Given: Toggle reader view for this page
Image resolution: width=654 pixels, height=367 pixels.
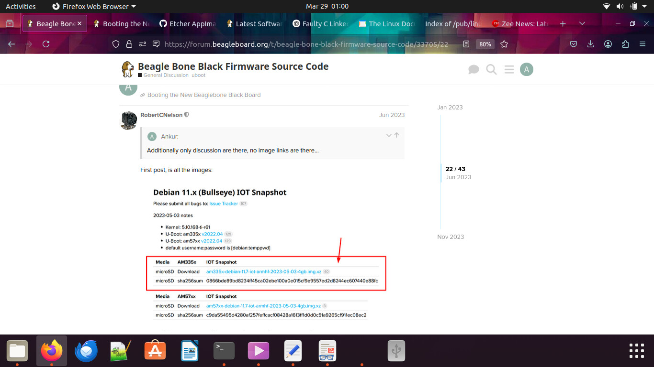Looking at the screenshot, I should pyautogui.click(x=466, y=44).
